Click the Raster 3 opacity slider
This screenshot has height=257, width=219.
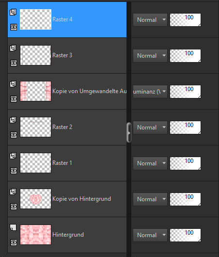tap(185, 56)
